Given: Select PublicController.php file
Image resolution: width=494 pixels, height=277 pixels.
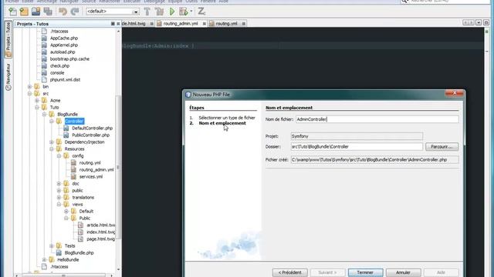Looking at the screenshot, I should [91, 135].
